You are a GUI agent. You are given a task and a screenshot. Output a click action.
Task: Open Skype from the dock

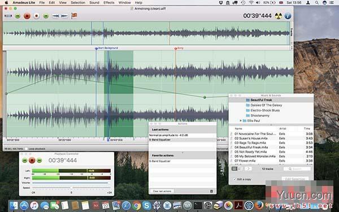coord(147,205)
